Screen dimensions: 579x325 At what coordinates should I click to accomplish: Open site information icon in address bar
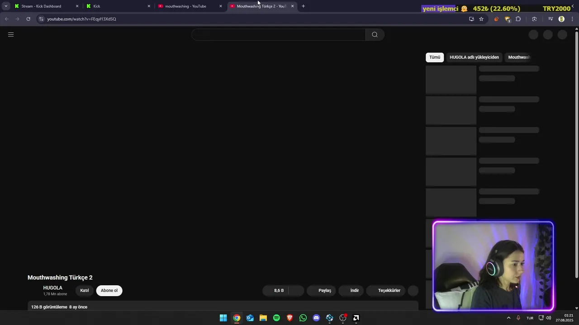[x=41, y=19]
